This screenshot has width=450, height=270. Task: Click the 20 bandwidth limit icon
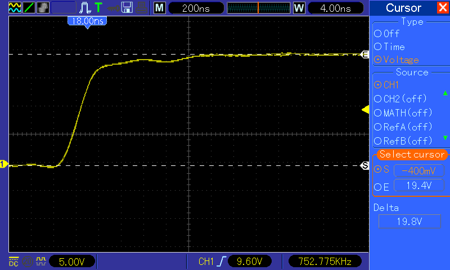[28, 262]
